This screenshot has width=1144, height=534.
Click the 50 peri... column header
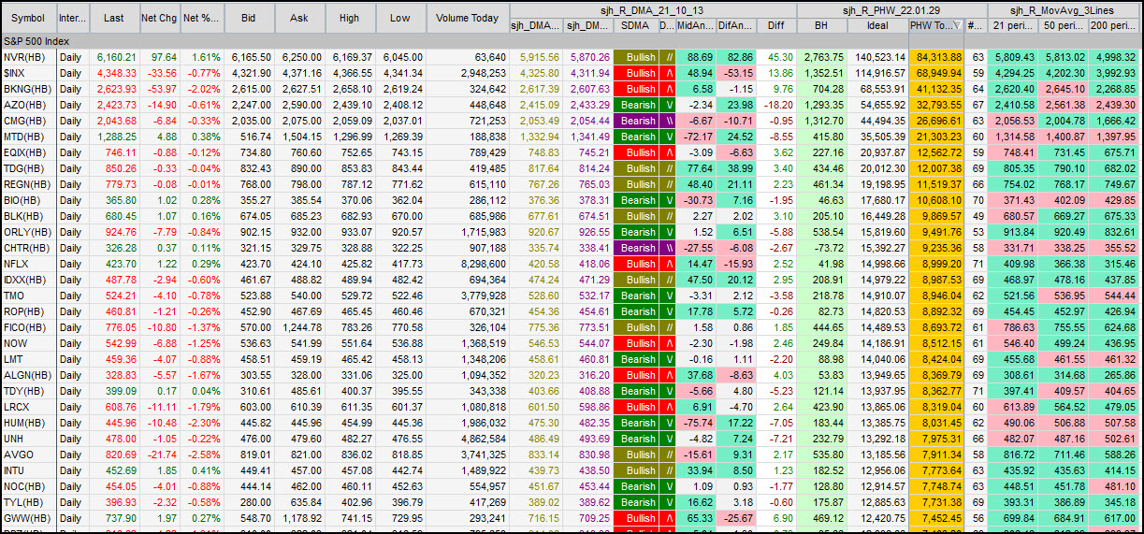1064,26
